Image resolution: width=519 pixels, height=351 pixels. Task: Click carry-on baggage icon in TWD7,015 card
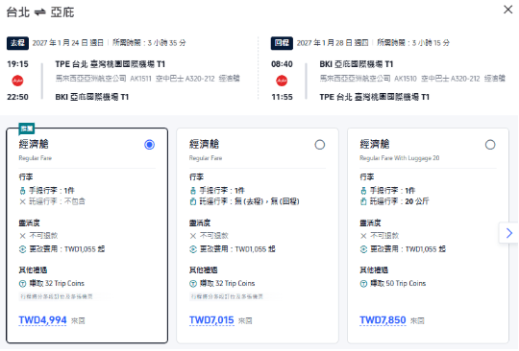(x=193, y=191)
